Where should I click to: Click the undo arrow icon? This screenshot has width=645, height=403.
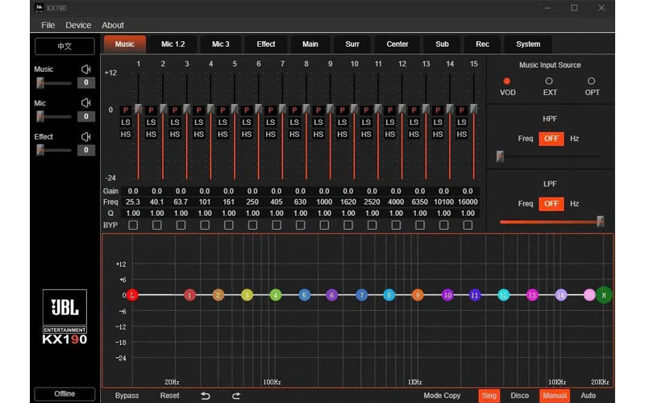(x=205, y=396)
